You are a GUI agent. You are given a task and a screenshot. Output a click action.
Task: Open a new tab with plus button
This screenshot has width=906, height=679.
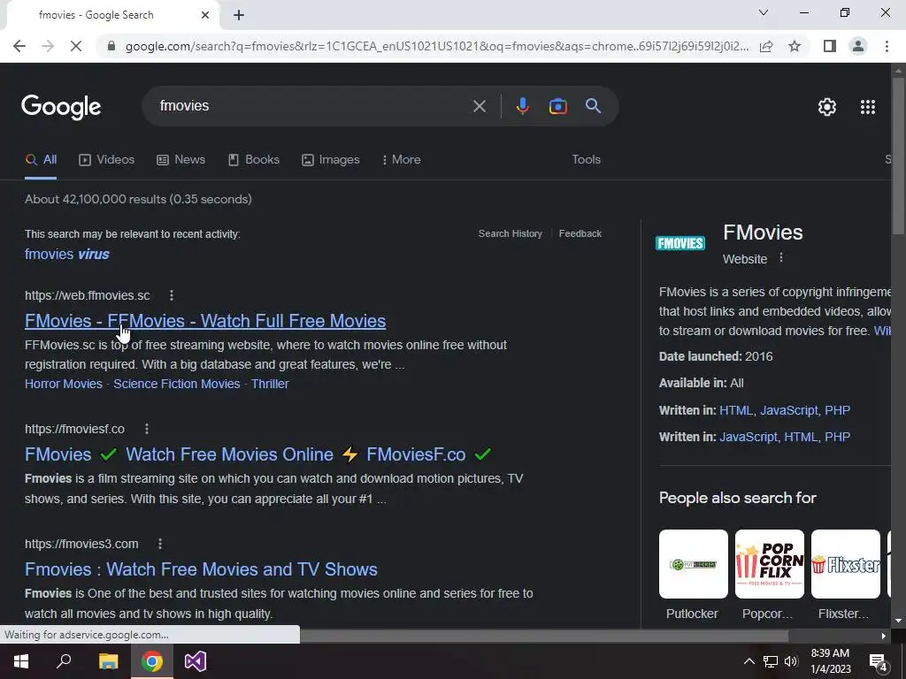click(239, 15)
